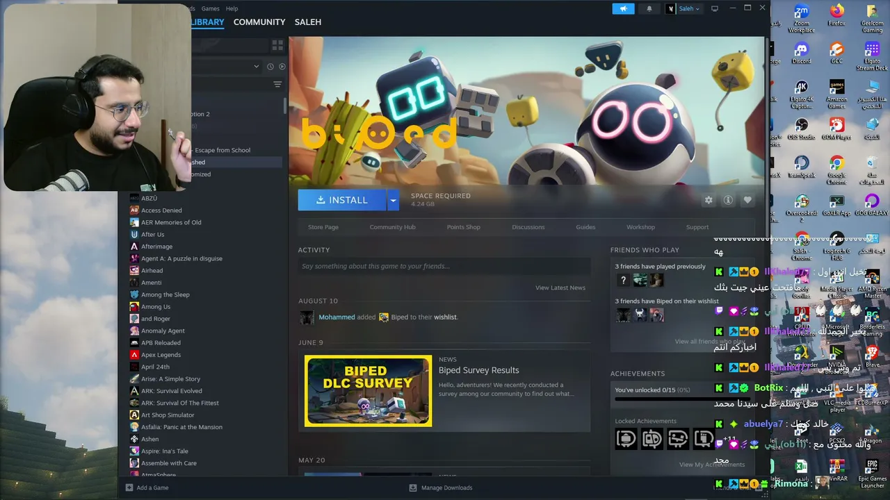Expand the Install button dropdown arrow
Image resolution: width=890 pixels, height=500 pixels.
(393, 200)
